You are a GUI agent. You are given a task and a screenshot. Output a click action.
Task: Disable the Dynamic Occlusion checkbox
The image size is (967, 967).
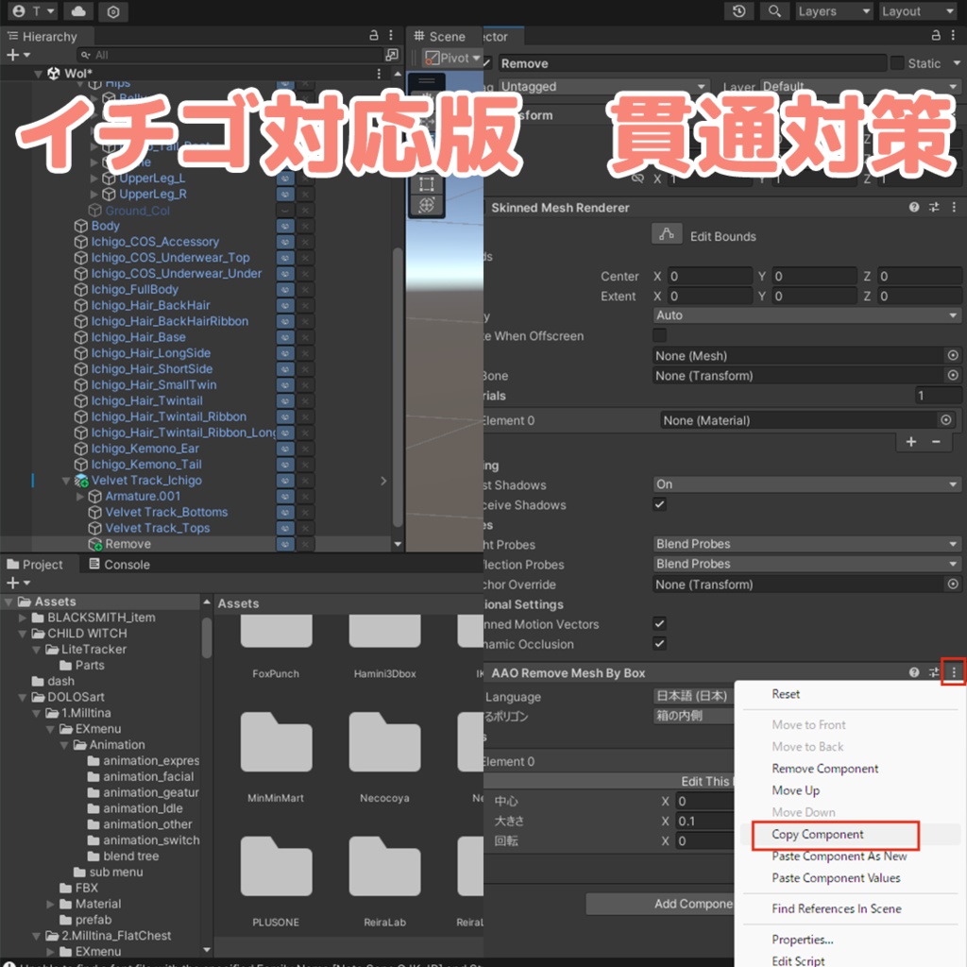click(x=659, y=643)
